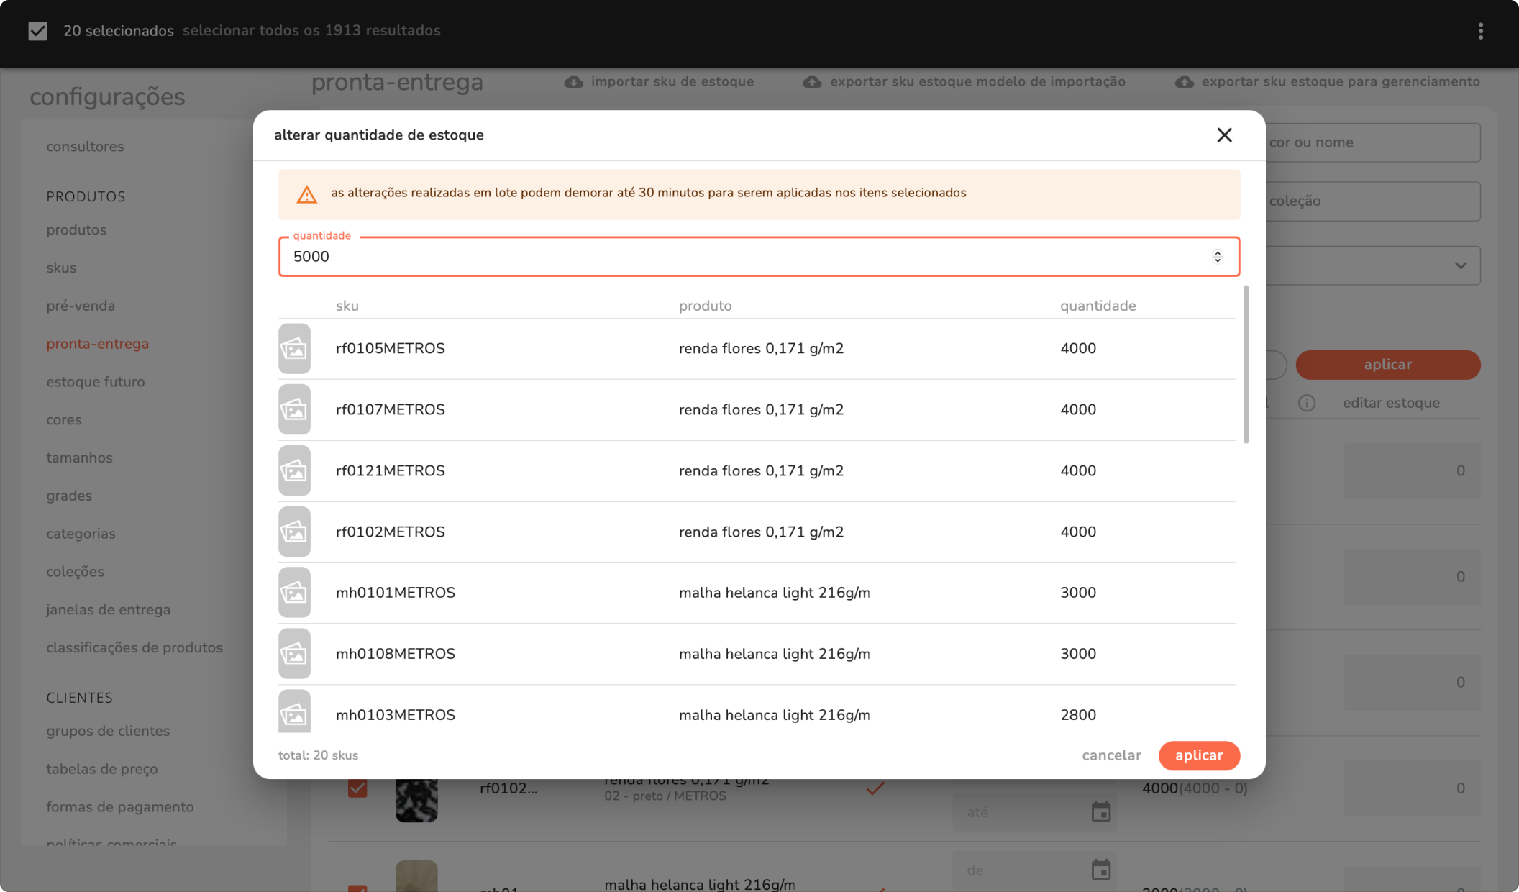Open the calendar icon in the até date field

tap(1101, 812)
